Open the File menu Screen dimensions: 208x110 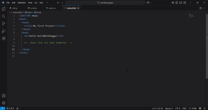click(x=8, y=3)
